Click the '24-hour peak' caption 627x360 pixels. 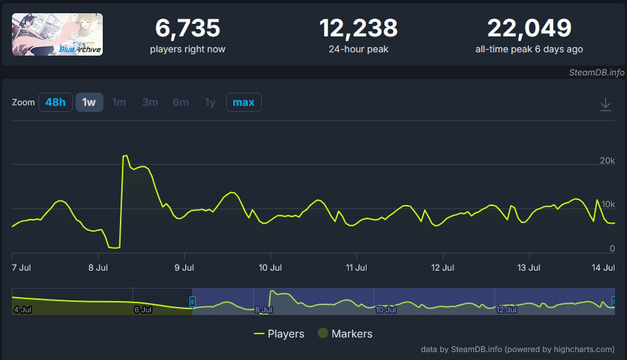[359, 49]
